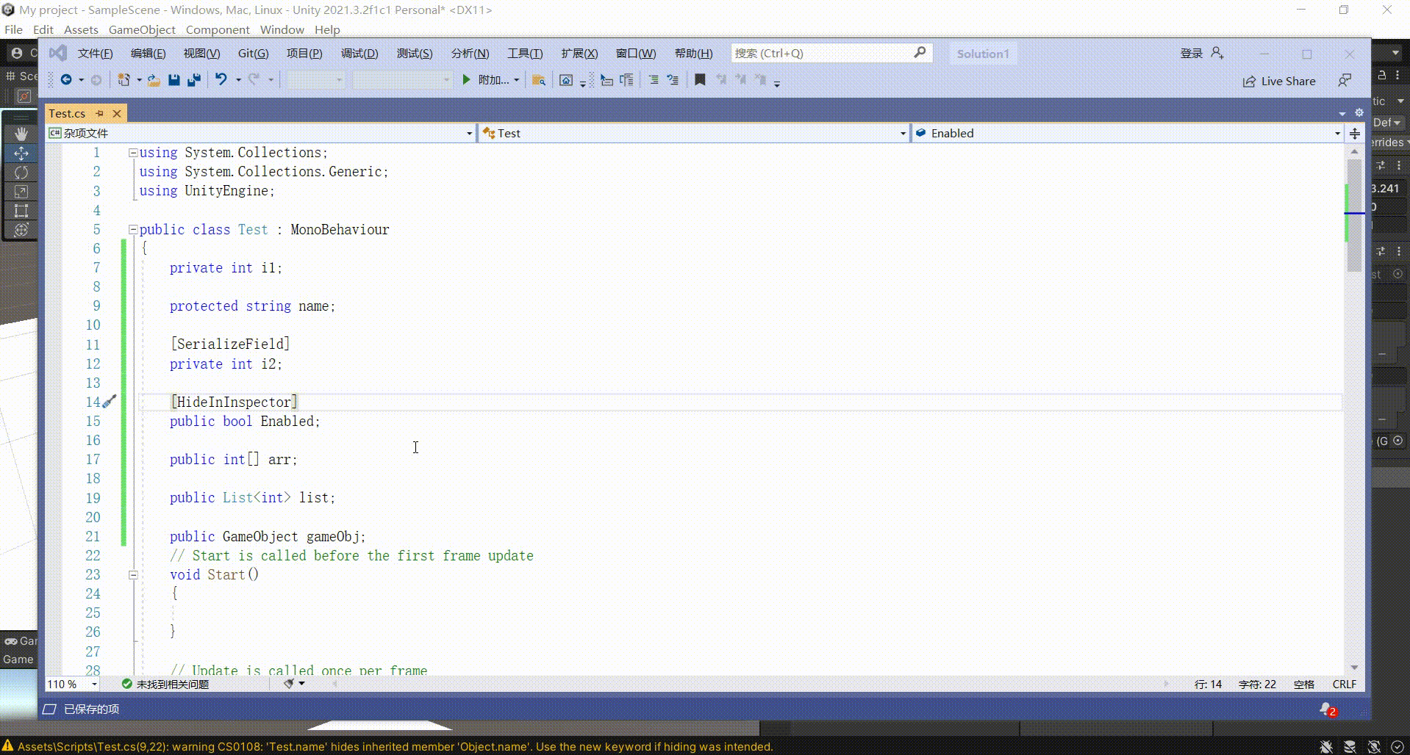Open Unity's Component menu
This screenshot has width=1410, height=755.
218,30
